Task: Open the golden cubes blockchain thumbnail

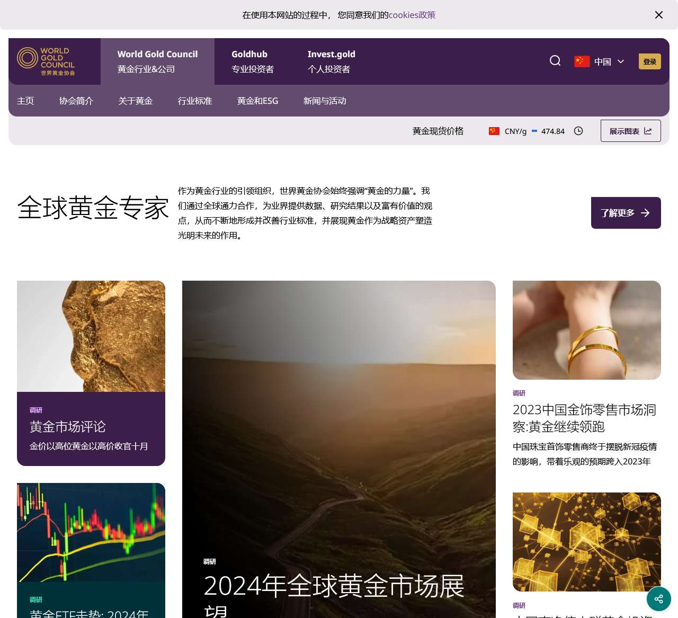Action: click(587, 542)
